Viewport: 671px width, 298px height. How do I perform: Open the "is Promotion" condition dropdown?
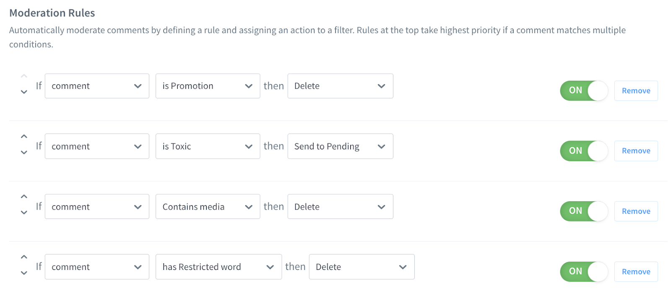point(208,86)
